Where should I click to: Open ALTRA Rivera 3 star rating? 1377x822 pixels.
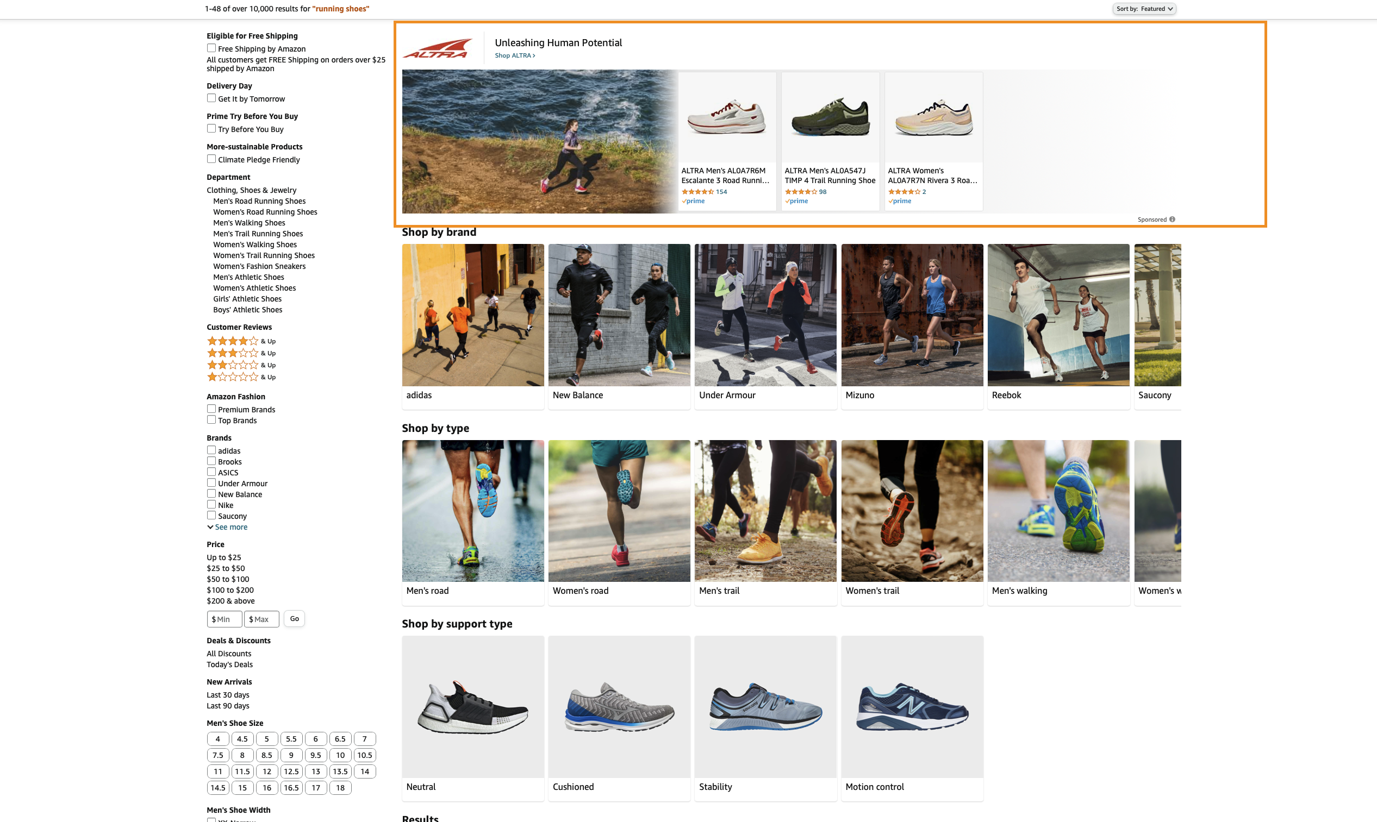click(x=904, y=192)
